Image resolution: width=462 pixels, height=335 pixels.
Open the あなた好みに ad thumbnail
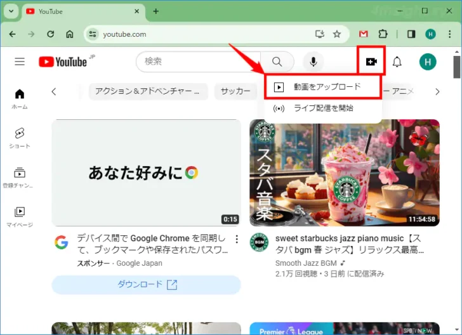coord(146,173)
